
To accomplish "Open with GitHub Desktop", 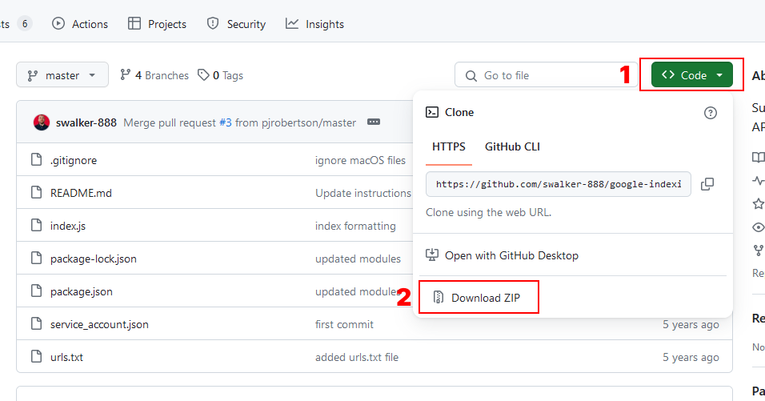I will (x=511, y=255).
